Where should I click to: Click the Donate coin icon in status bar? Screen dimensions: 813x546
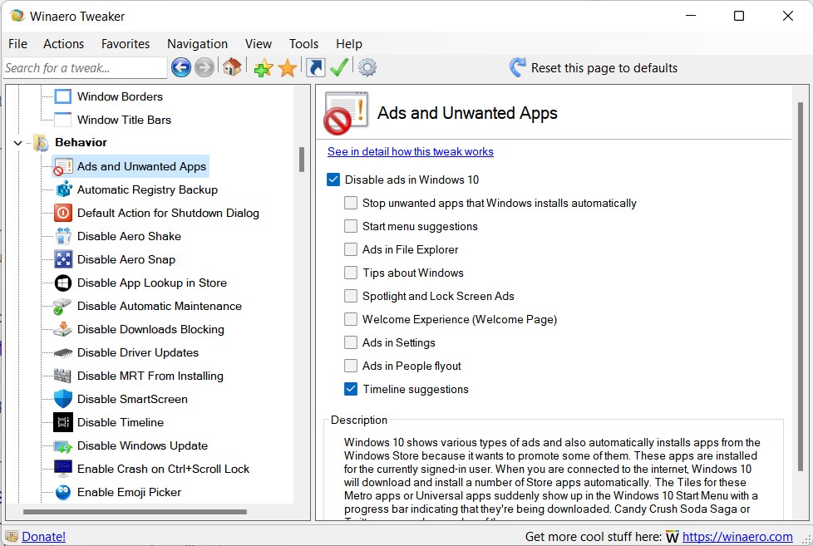tap(12, 537)
